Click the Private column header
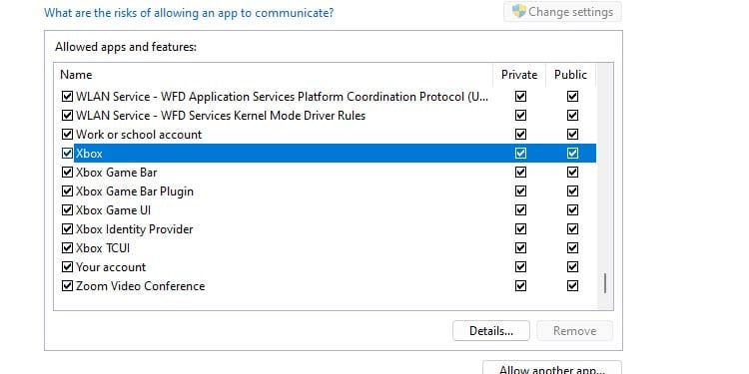 pos(519,75)
